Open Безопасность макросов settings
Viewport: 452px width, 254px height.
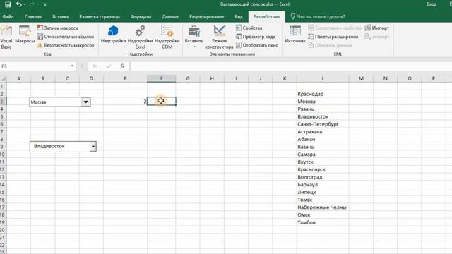[66, 45]
